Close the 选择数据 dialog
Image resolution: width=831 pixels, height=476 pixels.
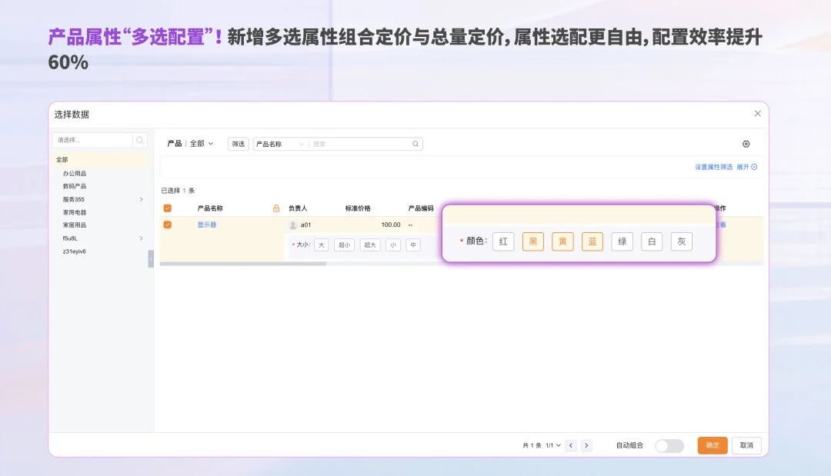(x=757, y=114)
